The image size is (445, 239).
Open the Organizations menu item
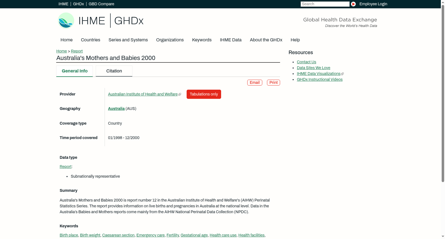click(170, 40)
